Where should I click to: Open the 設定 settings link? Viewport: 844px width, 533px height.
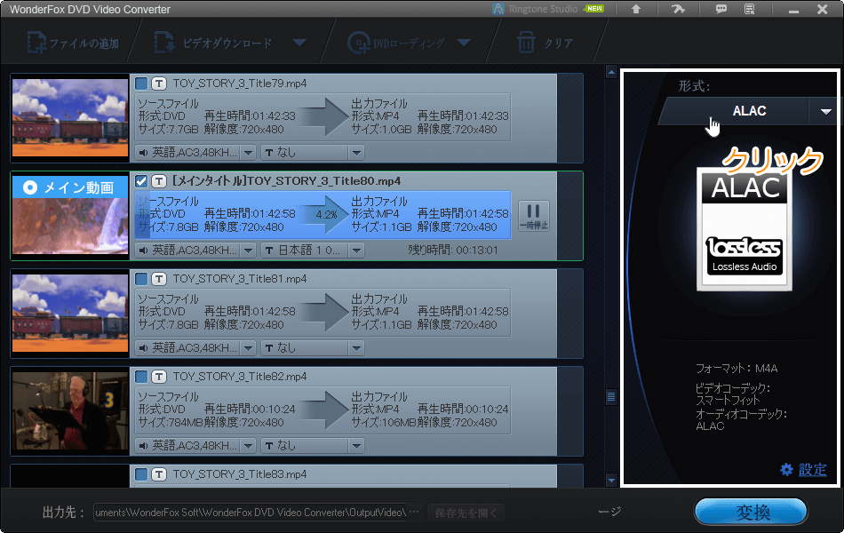click(x=812, y=469)
